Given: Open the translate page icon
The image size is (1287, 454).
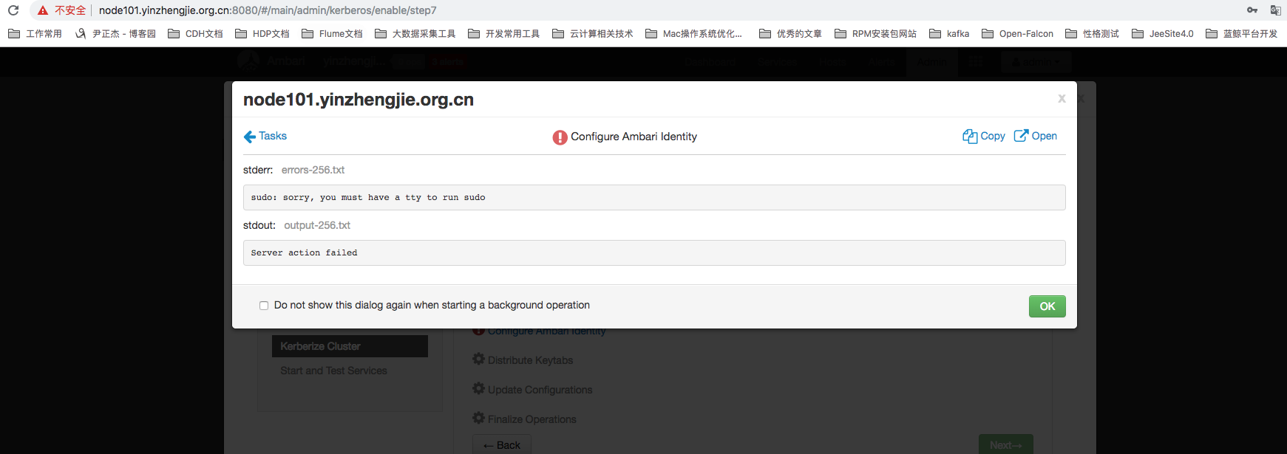Looking at the screenshot, I should click(x=1275, y=10).
